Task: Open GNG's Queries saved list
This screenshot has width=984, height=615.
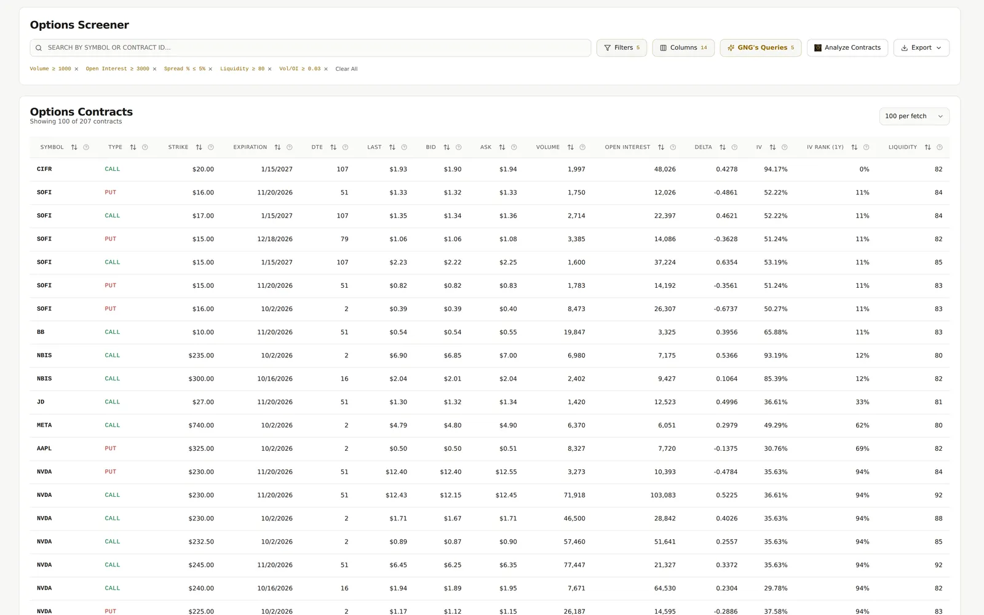Action: [x=761, y=48]
